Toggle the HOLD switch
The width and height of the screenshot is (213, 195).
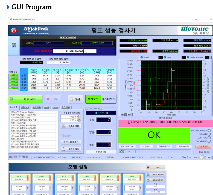coord(202,157)
